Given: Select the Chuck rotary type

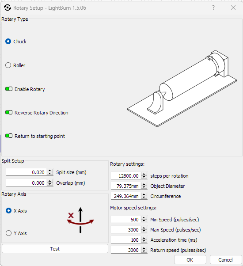Looking at the screenshot, I should point(8,42).
